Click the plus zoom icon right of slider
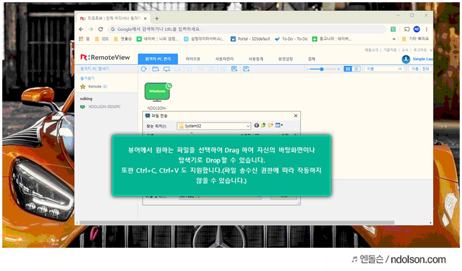This screenshot has height=271, width=462. (339, 69)
